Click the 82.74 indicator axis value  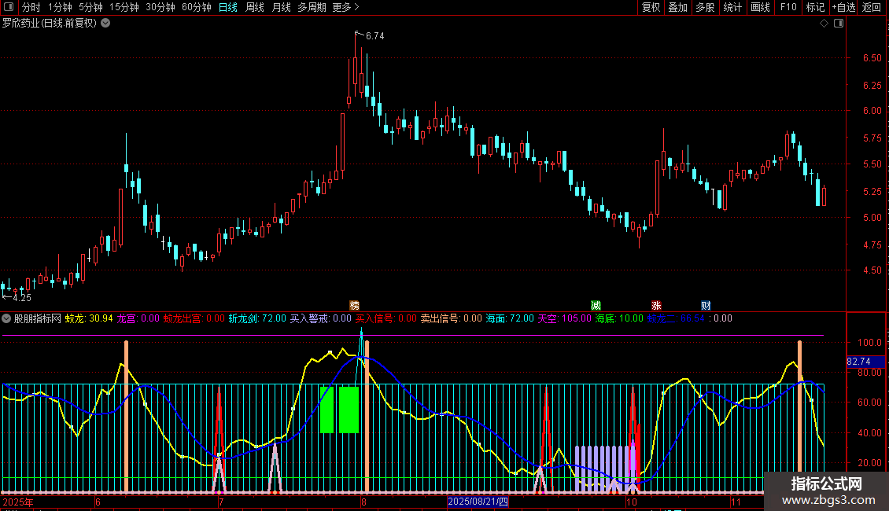pyautogui.click(x=859, y=361)
